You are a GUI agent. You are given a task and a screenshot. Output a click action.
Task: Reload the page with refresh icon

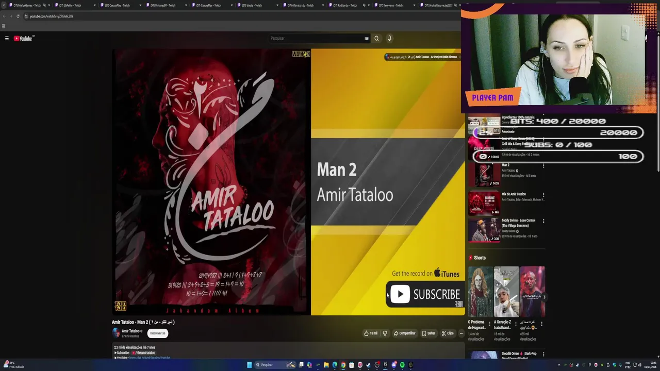(18, 16)
